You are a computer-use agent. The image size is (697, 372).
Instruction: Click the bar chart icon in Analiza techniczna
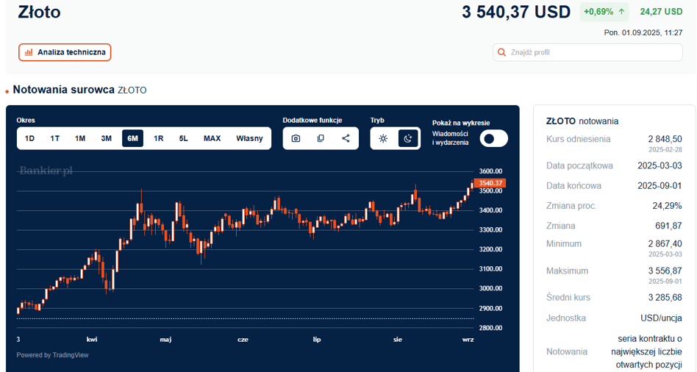point(29,52)
